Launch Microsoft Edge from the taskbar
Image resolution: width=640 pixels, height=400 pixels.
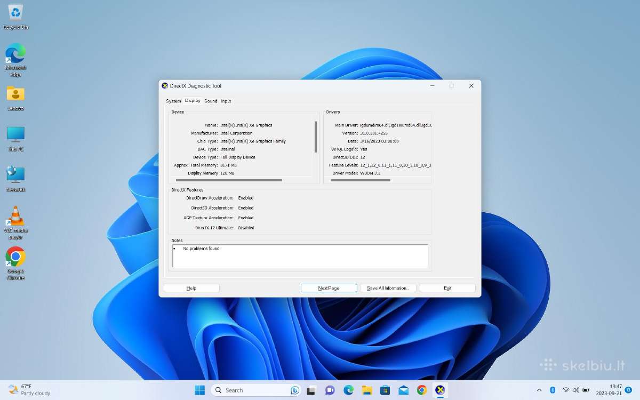click(x=348, y=390)
